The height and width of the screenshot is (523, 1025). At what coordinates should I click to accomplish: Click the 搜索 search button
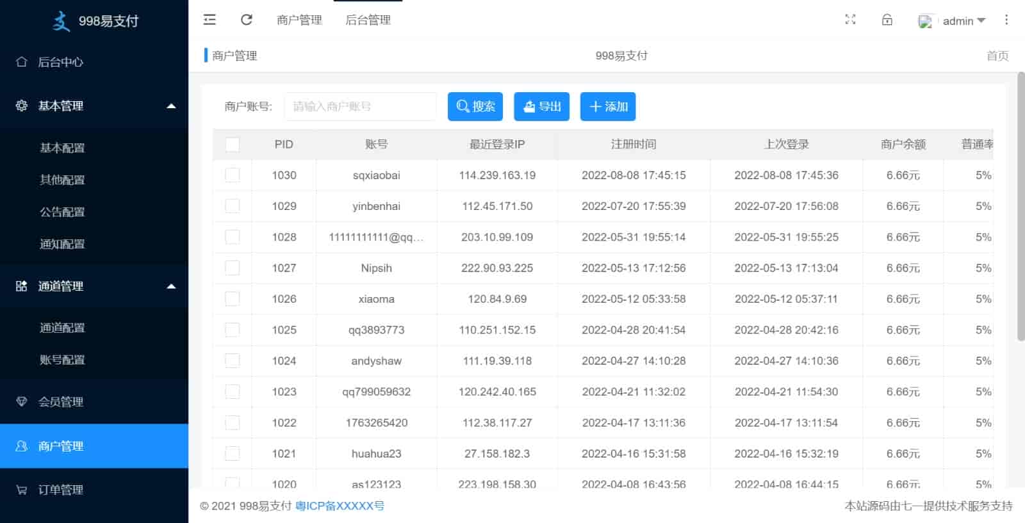tap(475, 106)
